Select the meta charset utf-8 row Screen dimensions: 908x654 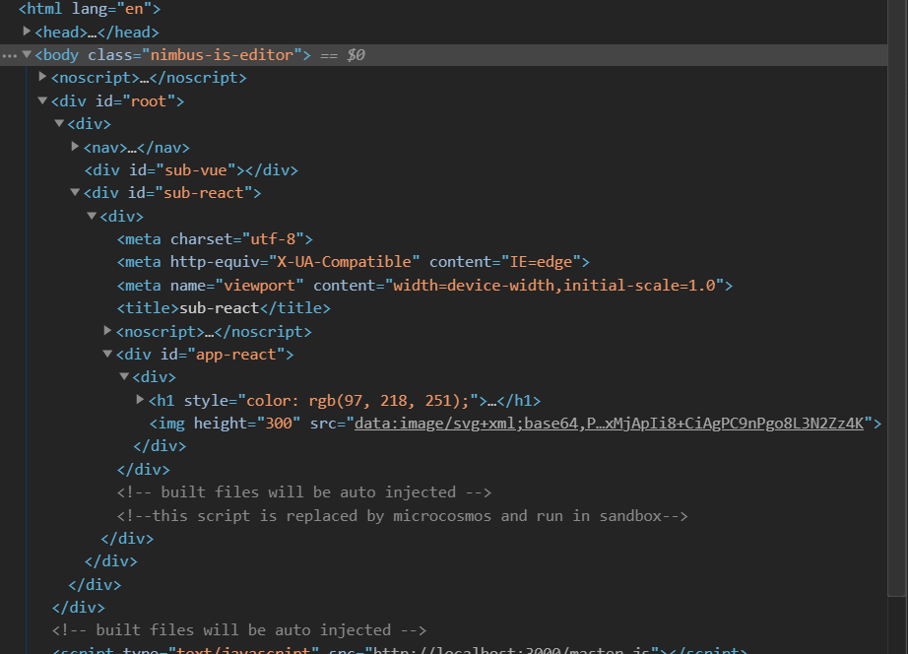point(215,238)
